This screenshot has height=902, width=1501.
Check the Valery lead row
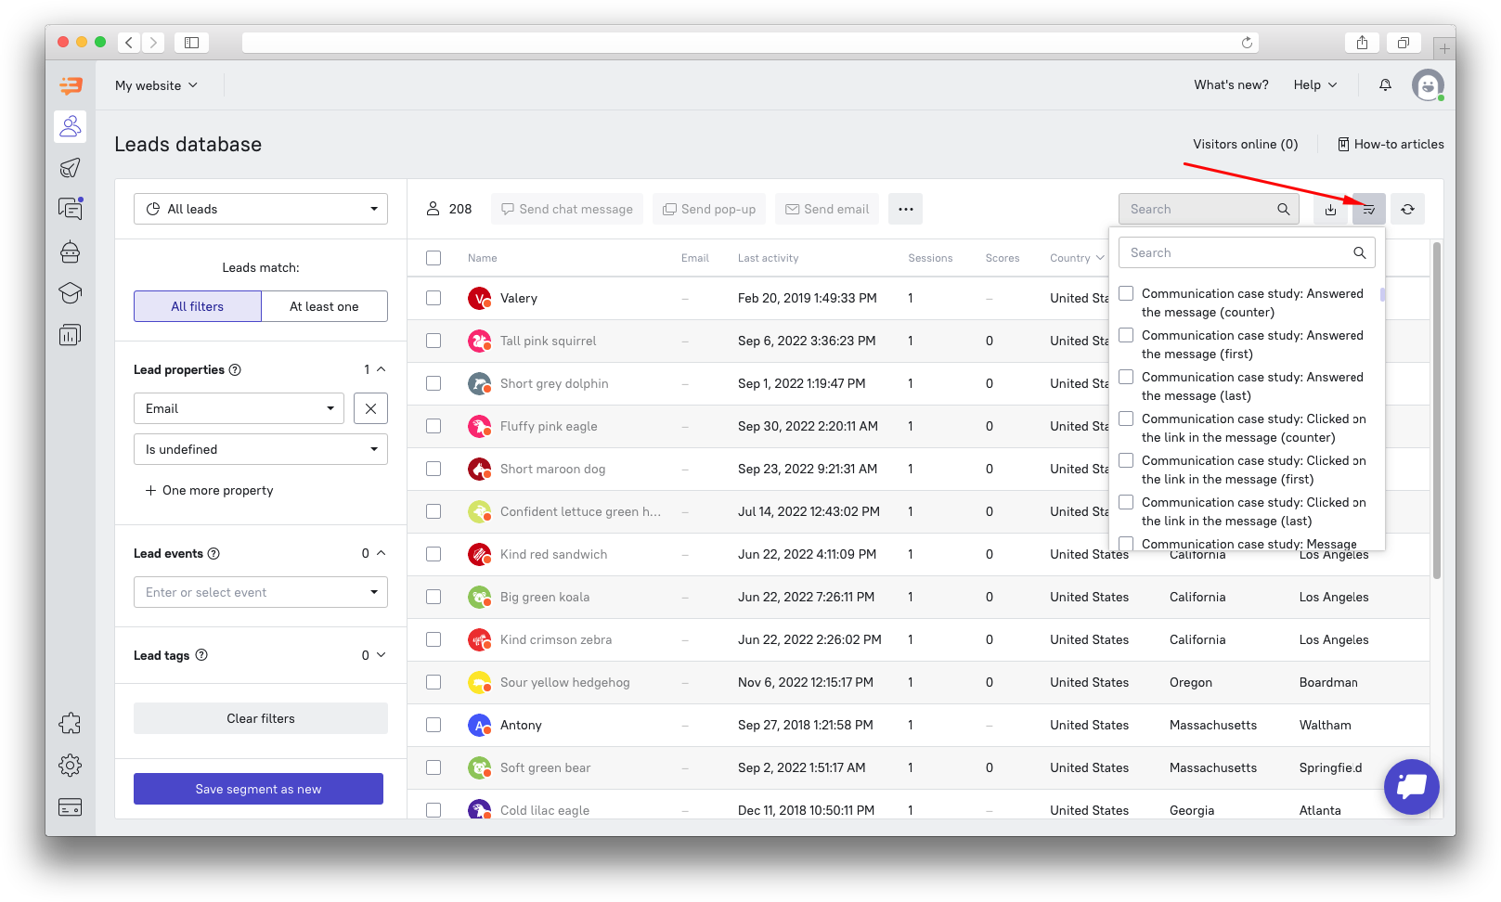click(x=433, y=298)
